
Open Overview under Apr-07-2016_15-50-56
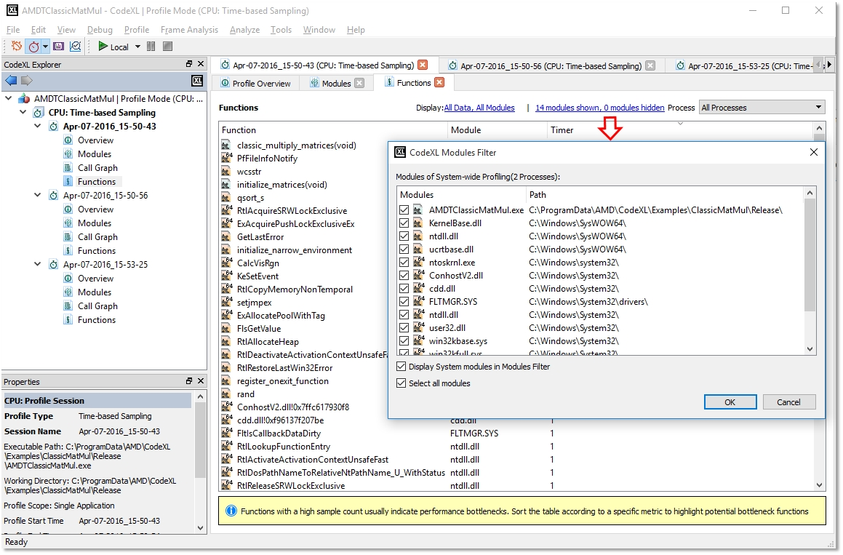coord(96,209)
